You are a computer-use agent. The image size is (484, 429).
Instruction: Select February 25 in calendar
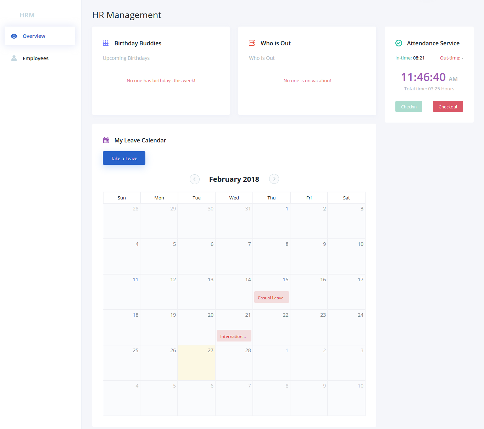point(122,363)
